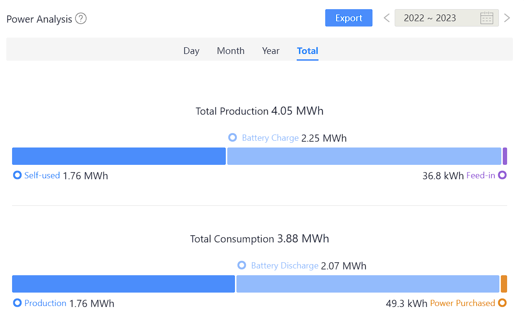Screen dimensions: 524x335
Task: Open the 2022 ~ 2023 date range field
Action: point(446,18)
